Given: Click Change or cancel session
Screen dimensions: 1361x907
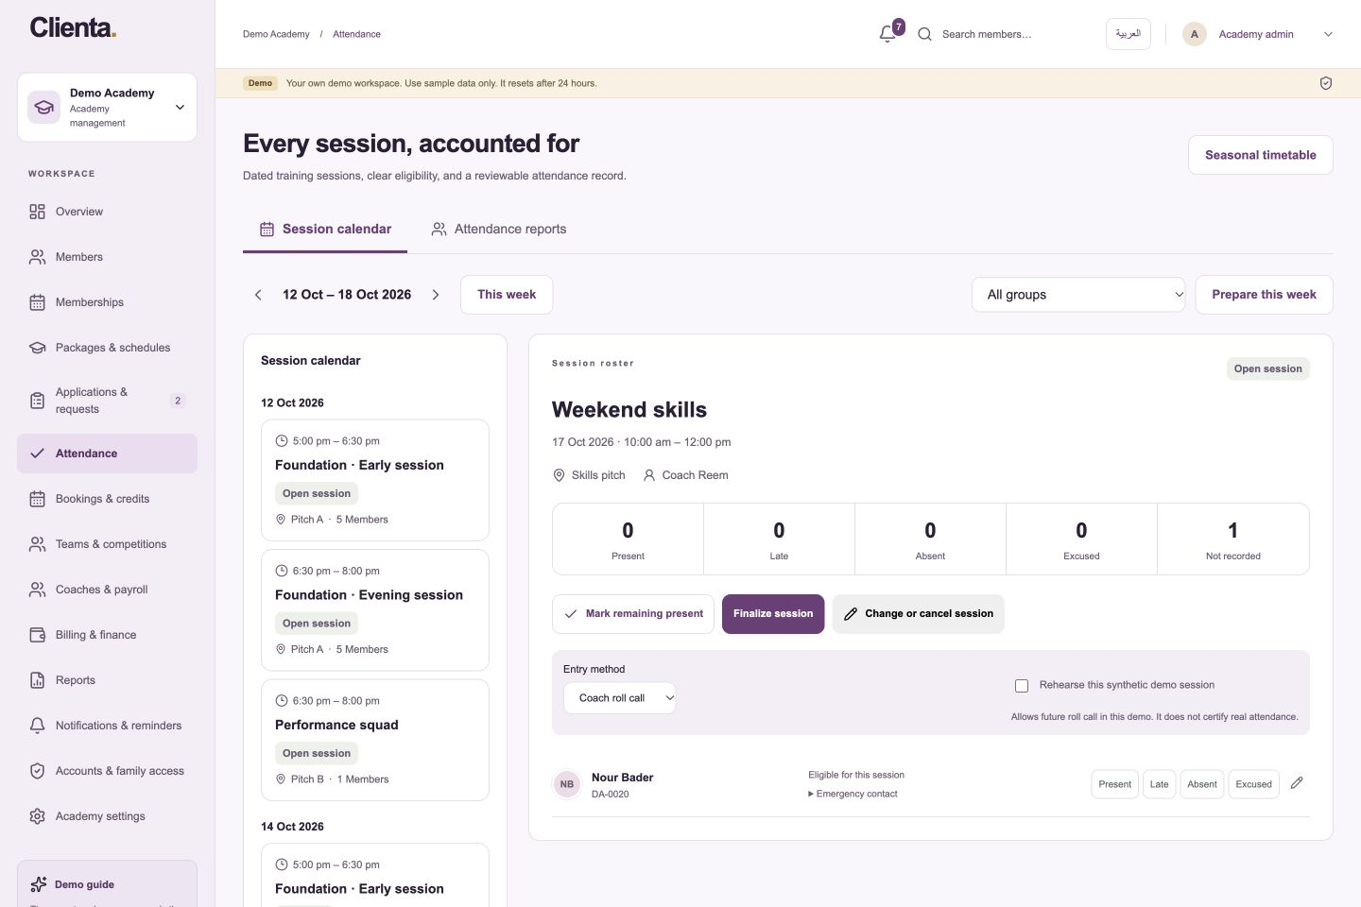Looking at the screenshot, I should pyautogui.click(x=919, y=614).
